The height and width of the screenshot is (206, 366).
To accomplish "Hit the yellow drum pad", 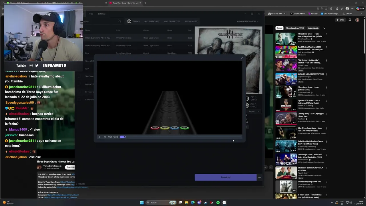I will 165,128.
